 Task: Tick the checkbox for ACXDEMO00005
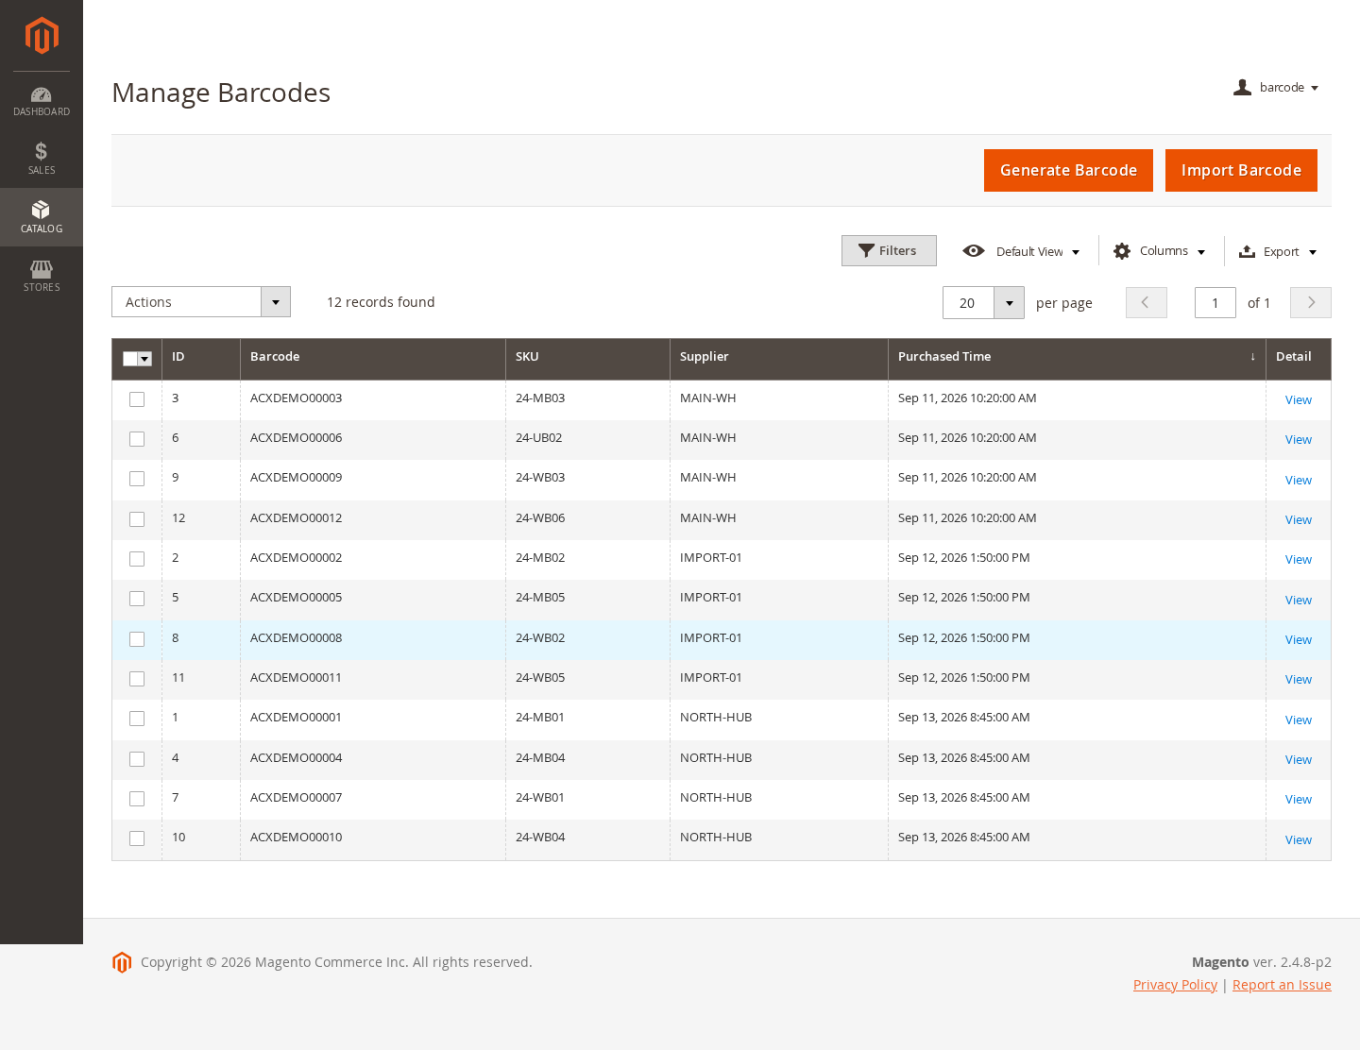(x=137, y=599)
